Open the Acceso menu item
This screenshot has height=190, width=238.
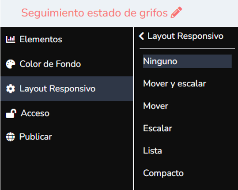(67, 113)
